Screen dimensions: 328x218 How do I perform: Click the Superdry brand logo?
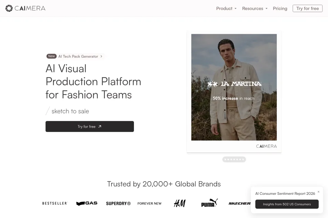(118, 203)
